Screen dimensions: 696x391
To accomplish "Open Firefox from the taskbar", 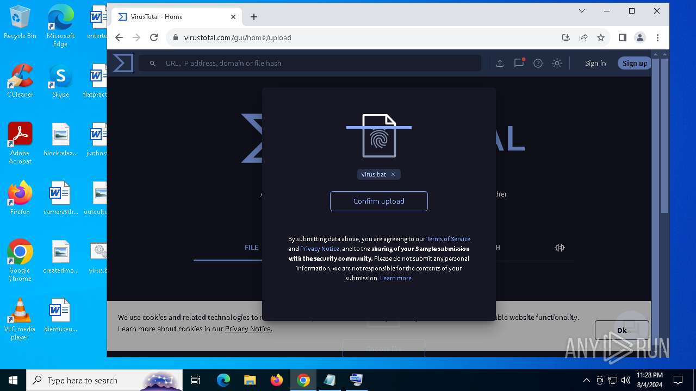I will coord(276,380).
